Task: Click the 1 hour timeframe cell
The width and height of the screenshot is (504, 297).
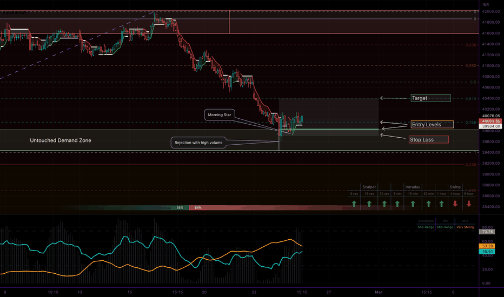Action: pyautogui.click(x=441, y=194)
